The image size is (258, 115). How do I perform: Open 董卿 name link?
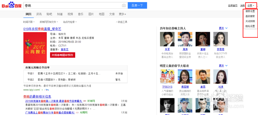[203, 49]
